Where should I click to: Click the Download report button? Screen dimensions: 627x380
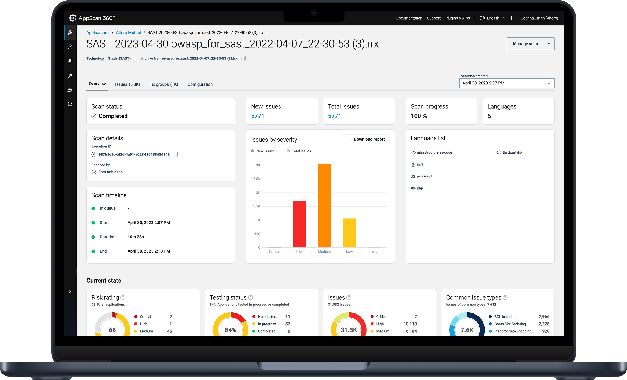pyautogui.click(x=365, y=139)
